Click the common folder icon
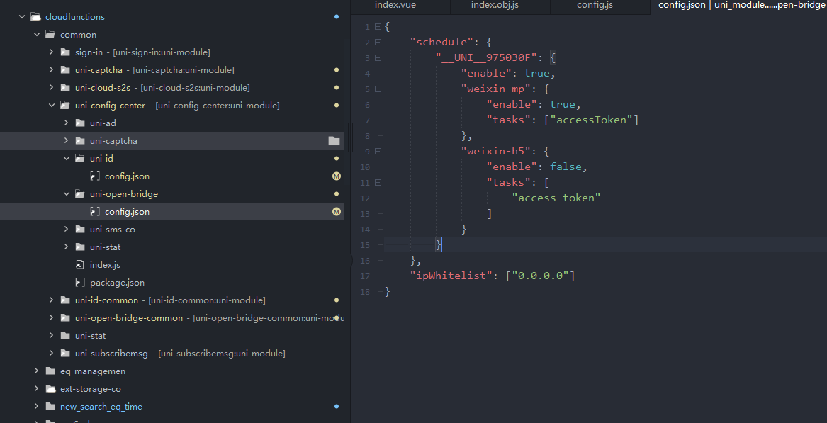Screen dimensions: 827x423 (x=50, y=35)
